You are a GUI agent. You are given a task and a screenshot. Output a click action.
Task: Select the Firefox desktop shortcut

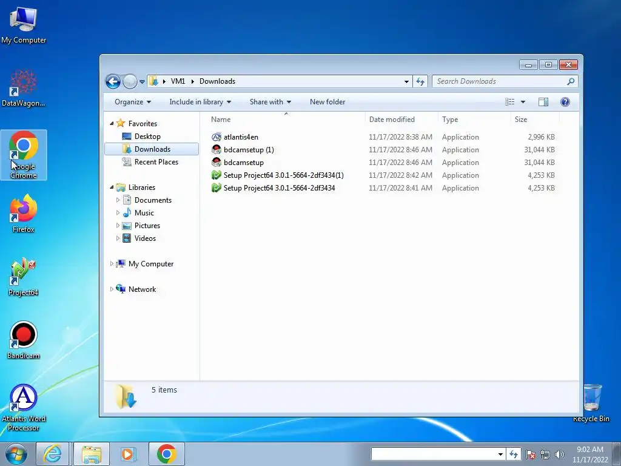24,214
